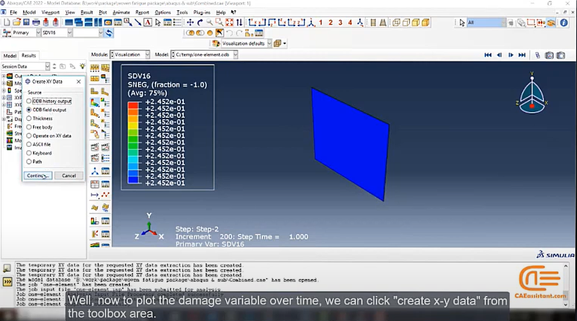This screenshot has height=321, width=577.
Task: Click the query information icon
Action: point(564,23)
